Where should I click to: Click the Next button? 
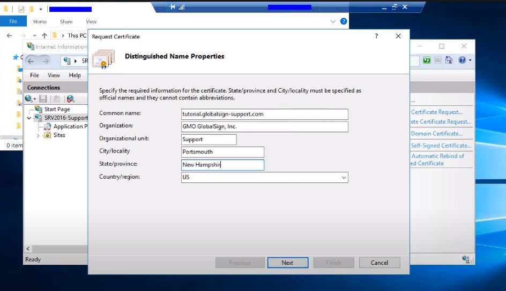pyautogui.click(x=287, y=263)
